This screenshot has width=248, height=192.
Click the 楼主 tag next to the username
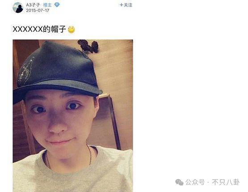[x=47, y=5]
